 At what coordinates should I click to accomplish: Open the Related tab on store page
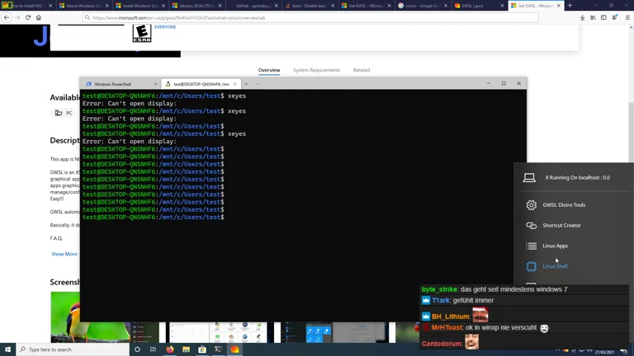tap(362, 70)
